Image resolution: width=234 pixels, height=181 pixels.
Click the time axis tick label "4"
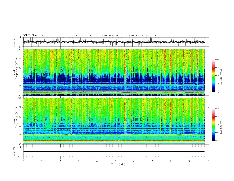click(x=97, y=161)
